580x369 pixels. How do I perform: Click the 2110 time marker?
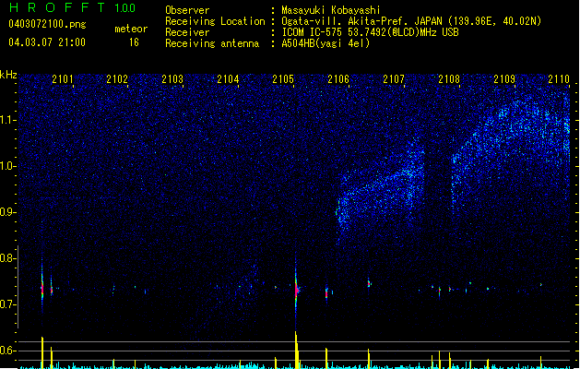pos(559,79)
